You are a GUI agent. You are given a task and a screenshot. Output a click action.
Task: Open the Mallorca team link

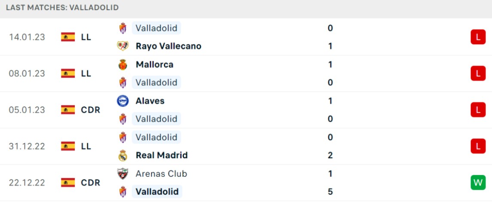154,64
